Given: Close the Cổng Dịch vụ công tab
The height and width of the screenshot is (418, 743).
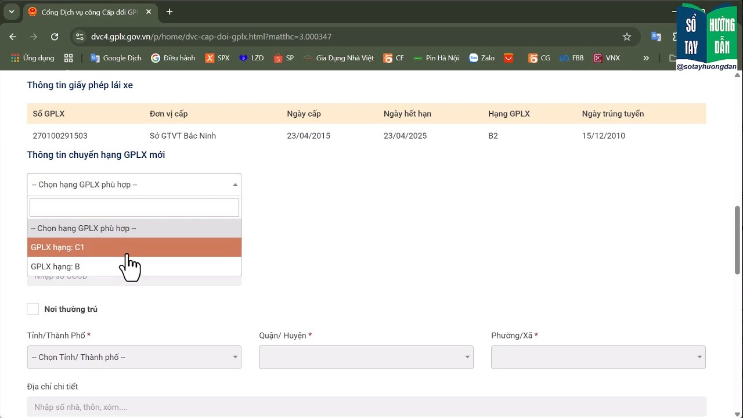Looking at the screenshot, I should click(149, 12).
